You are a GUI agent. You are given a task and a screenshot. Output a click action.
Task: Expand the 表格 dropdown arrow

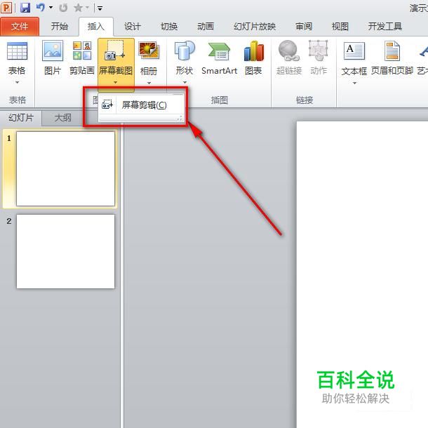pos(17,82)
